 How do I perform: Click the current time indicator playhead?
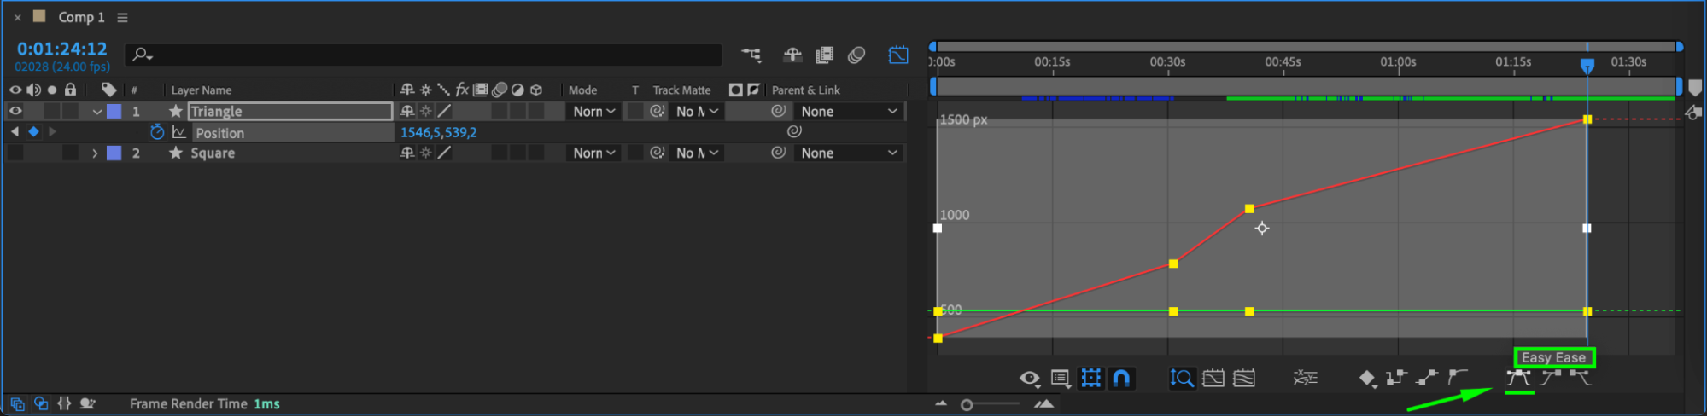click(1587, 66)
